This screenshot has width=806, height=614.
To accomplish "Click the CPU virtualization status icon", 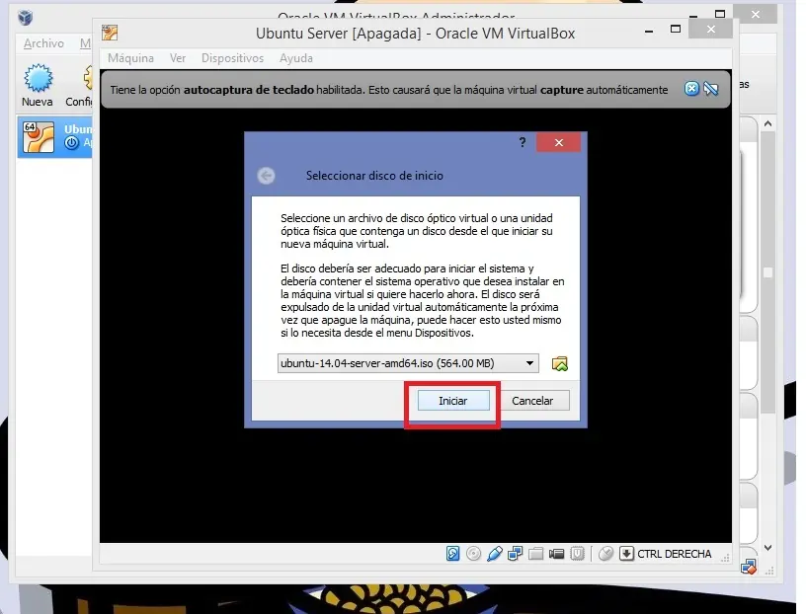I will tap(577, 554).
